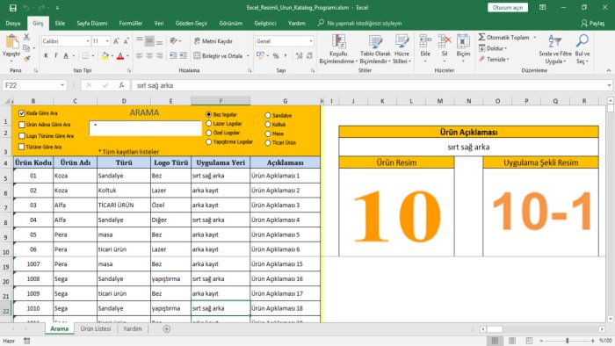Select the Lazer Logolar radio button
Image resolution: width=615 pixels, height=346 pixels.
(x=209, y=124)
